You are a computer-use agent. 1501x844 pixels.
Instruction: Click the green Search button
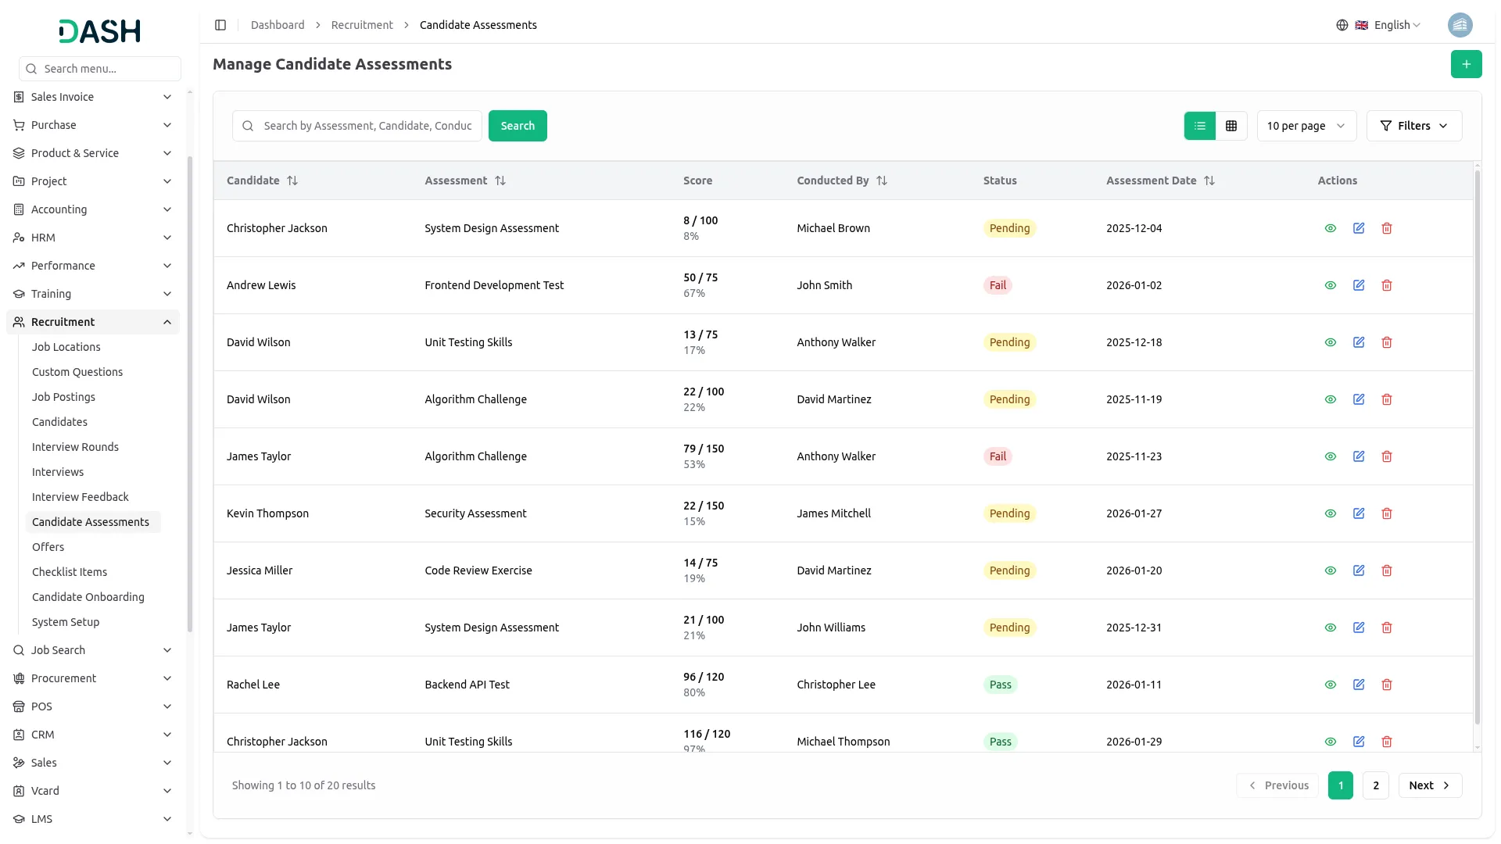pyautogui.click(x=518, y=126)
